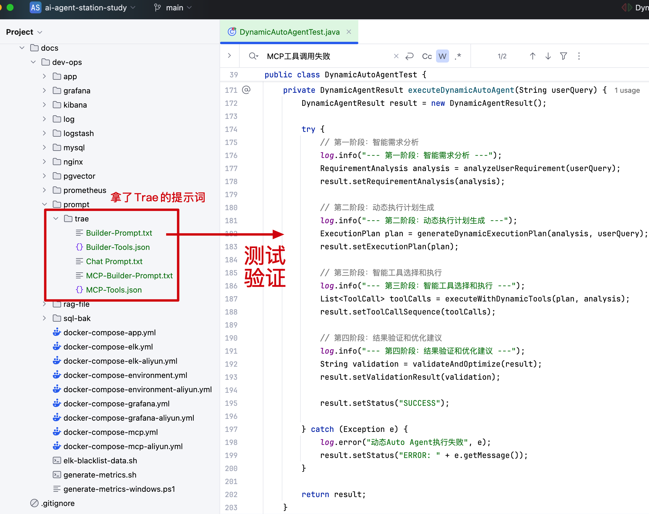Open docker-compose-mcp.yml file

[x=110, y=432]
